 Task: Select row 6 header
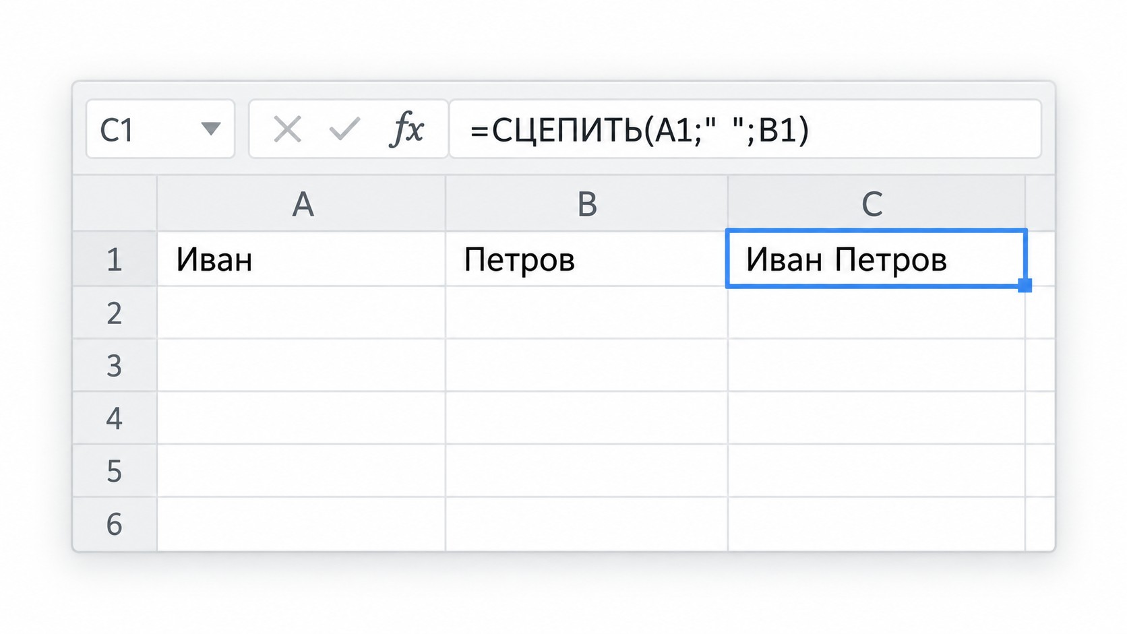[x=115, y=524]
